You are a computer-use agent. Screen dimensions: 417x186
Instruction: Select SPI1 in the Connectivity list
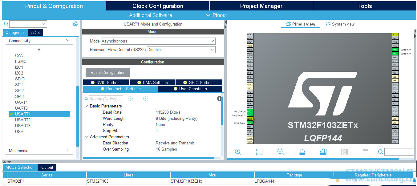(19, 85)
